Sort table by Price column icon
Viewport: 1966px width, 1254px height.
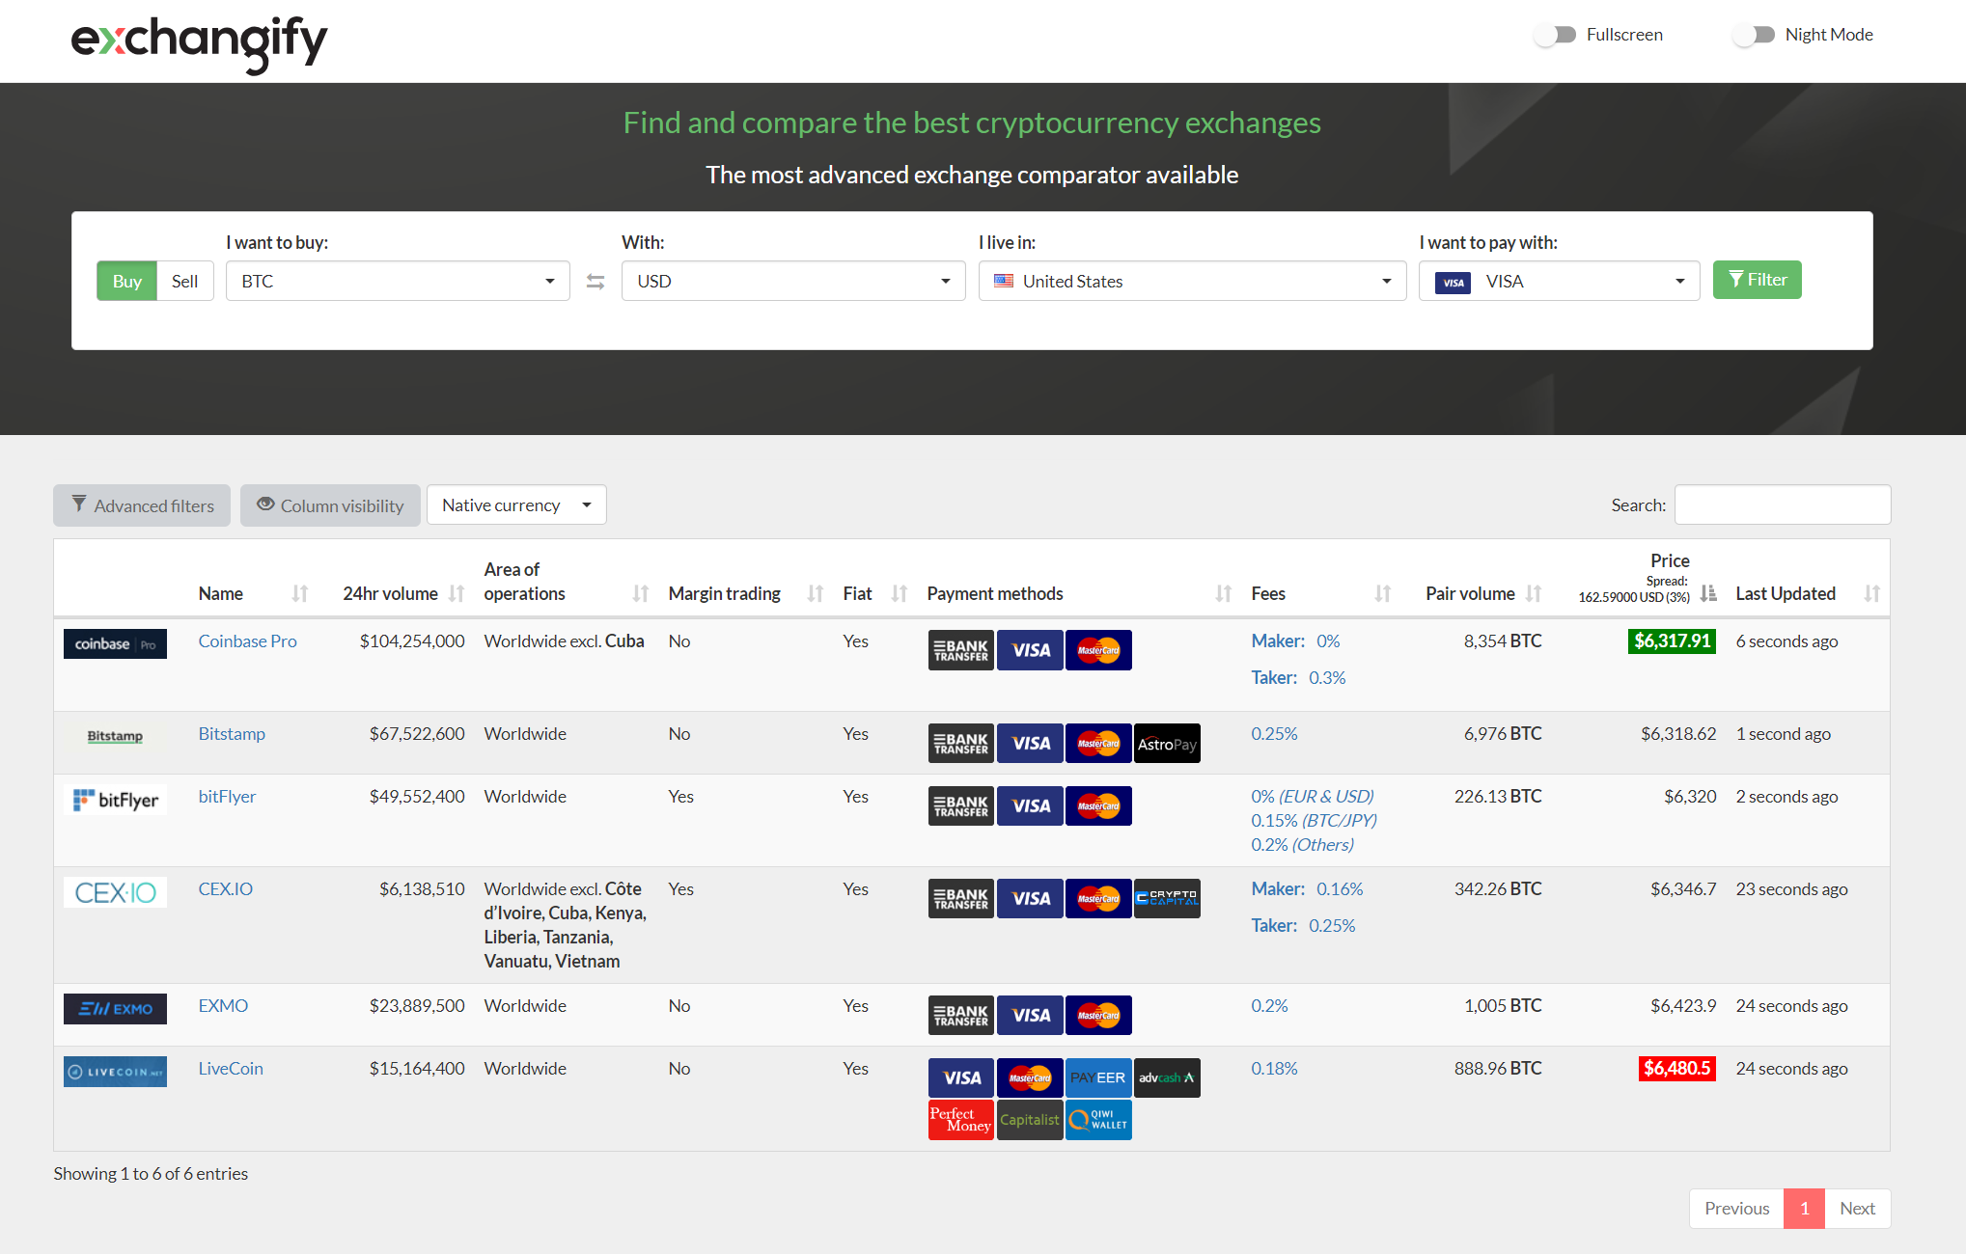click(1708, 594)
